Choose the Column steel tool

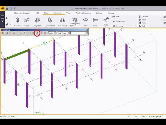[x=17, y=22]
